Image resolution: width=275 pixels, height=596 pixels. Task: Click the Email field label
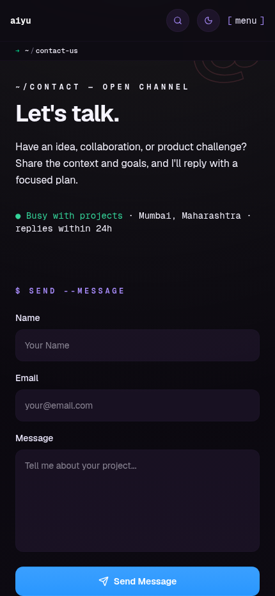click(x=27, y=378)
